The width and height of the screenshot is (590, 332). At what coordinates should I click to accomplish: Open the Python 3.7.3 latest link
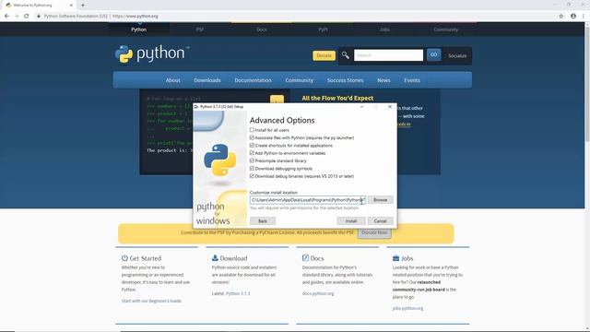pos(238,293)
